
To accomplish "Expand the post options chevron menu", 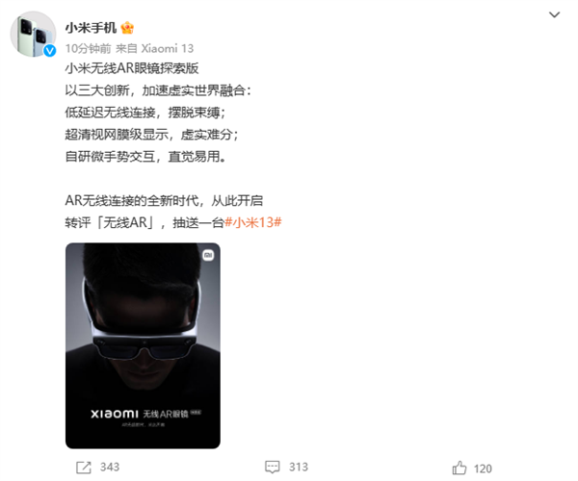I will (555, 14).
